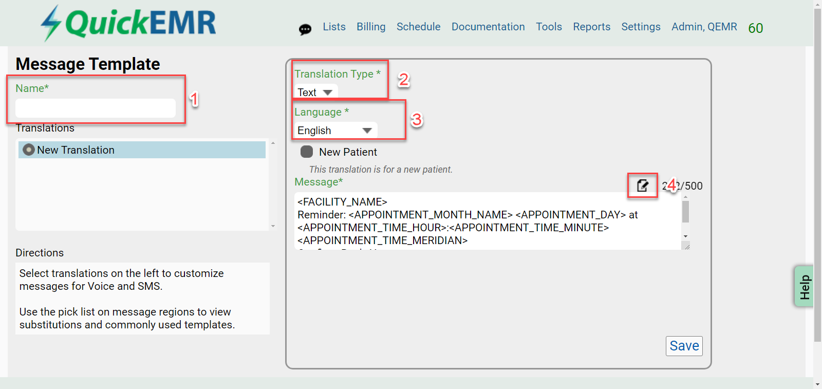Viewport: 822px width, 389px height.
Task: Click the page scrollbar down arrow
Action: pyautogui.click(x=817, y=384)
